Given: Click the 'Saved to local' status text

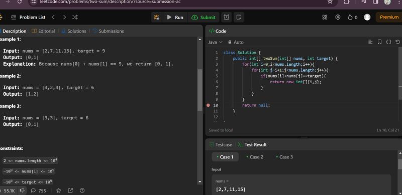Looking at the screenshot, I should 221,130.
